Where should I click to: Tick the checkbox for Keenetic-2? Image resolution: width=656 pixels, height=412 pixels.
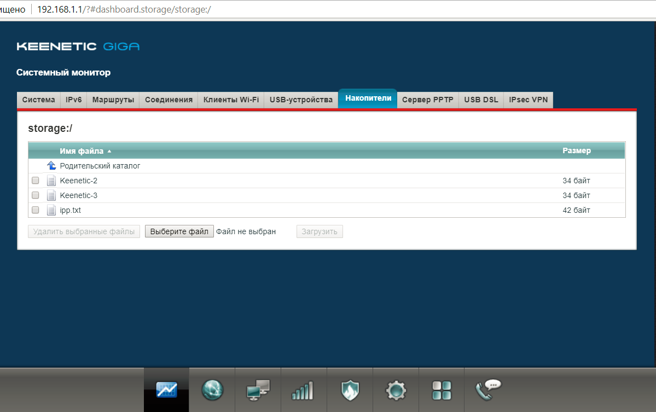pyautogui.click(x=36, y=181)
